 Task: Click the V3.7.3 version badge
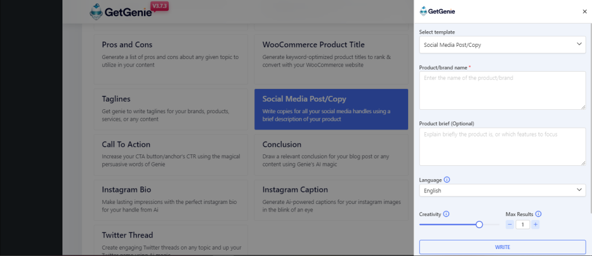[x=160, y=6]
